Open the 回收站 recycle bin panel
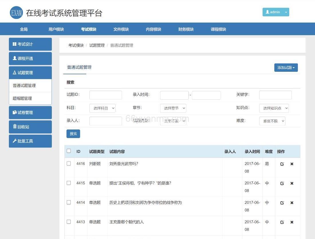Screen dimensions: 315x239 point(21,127)
